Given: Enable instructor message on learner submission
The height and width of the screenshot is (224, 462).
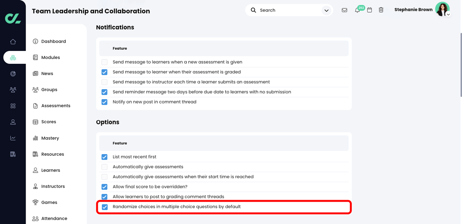Looking at the screenshot, I should tap(104, 82).
